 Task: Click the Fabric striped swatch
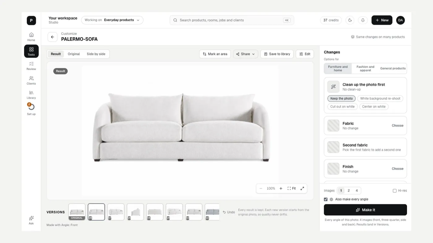point(333,126)
